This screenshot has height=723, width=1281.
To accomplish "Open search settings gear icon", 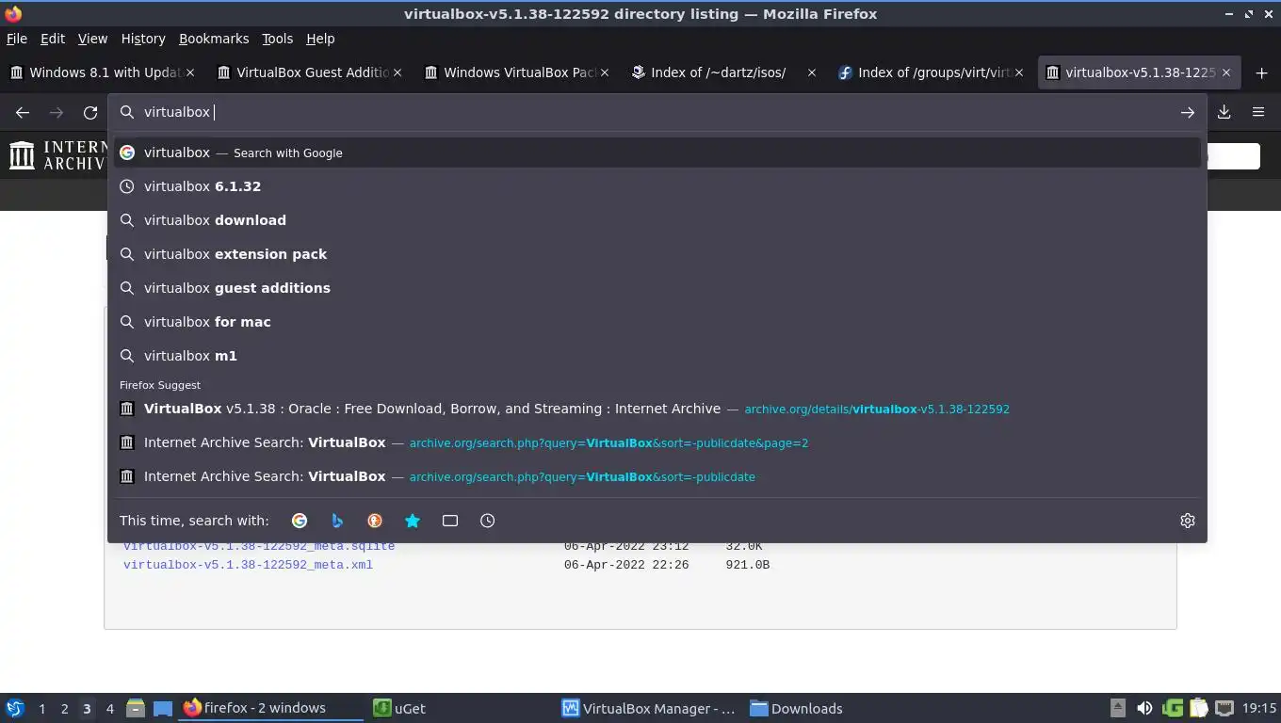I will 1187,521.
